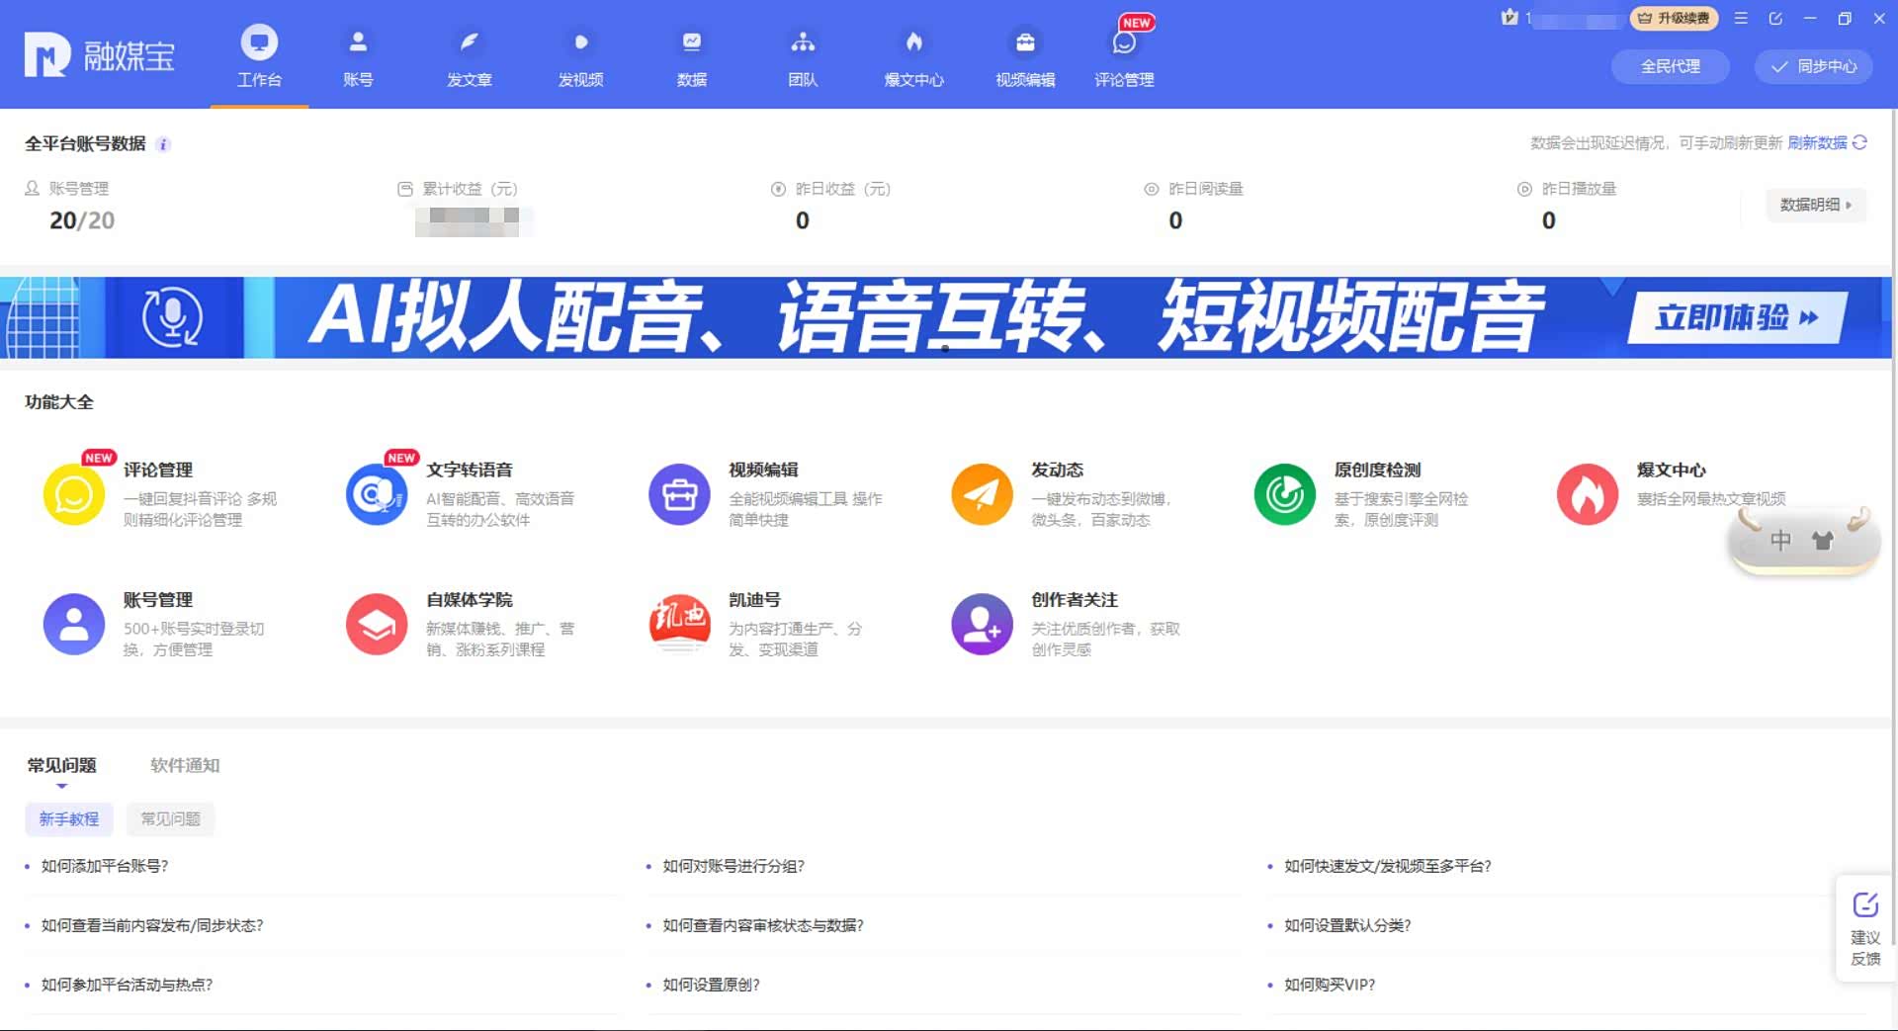The image size is (1898, 1031).
Task: Click the 发动态 orange paper plane icon
Action: 982,494
